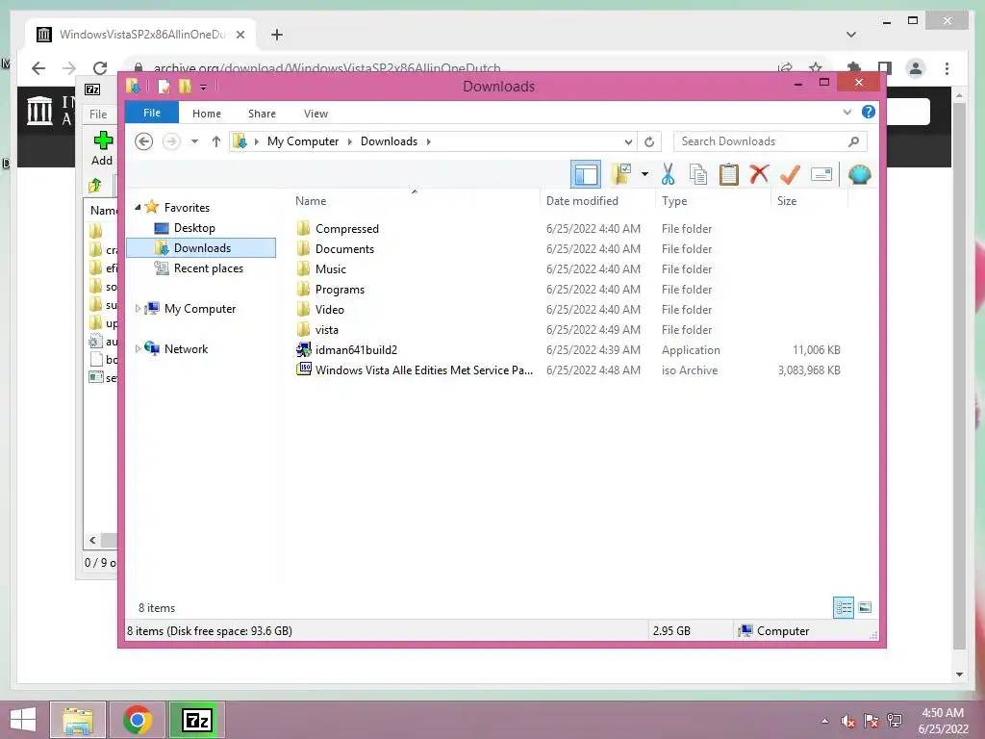Select Downloads in Favorites
Screen dimensions: 985x739
coord(202,248)
